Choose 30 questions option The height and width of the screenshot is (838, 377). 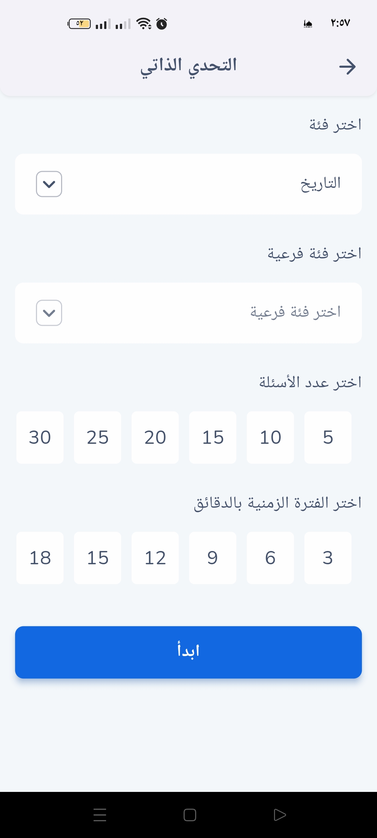(40, 437)
